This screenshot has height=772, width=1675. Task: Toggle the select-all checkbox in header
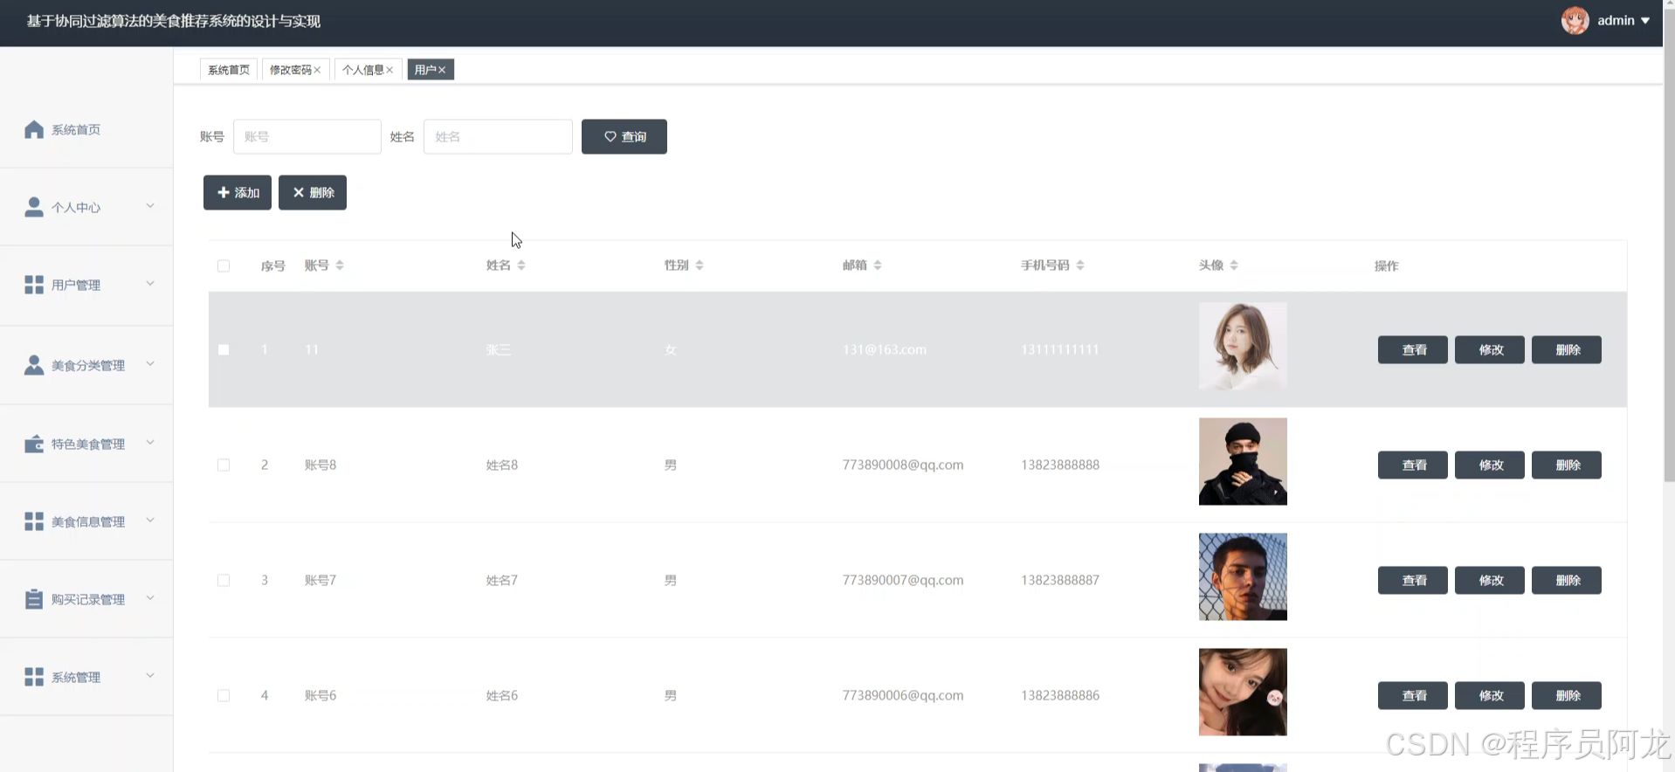tap(224, 265)
